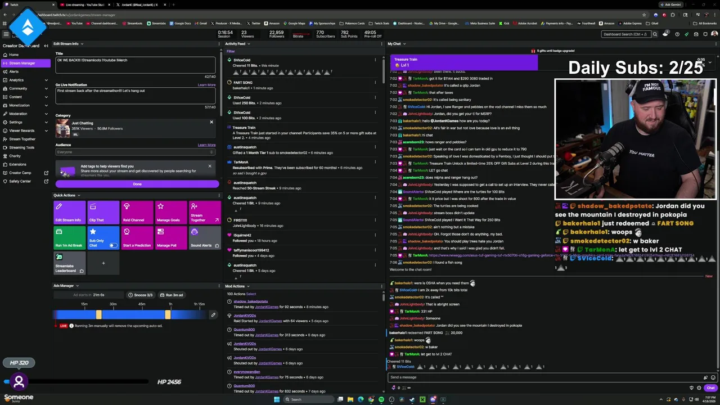Screen dimensions: 720x405
Task: Click the purple Done button
Action: tap(137, 184)
